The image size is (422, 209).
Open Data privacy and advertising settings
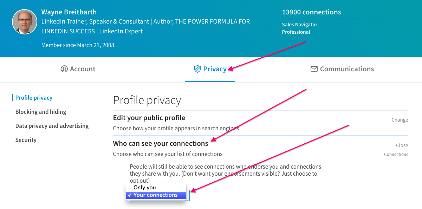tap(52, 126)
